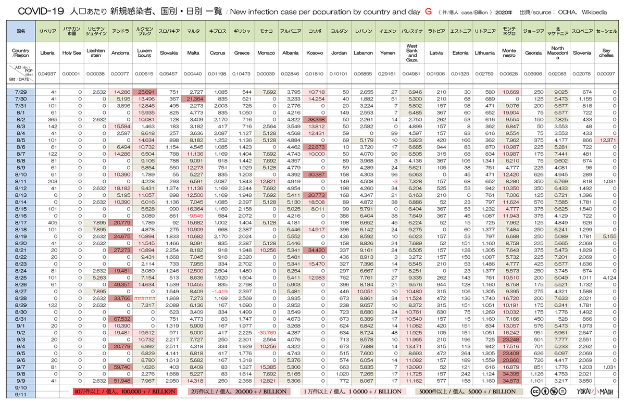Click the Andorra cell showing 59,740

[120, 366]
